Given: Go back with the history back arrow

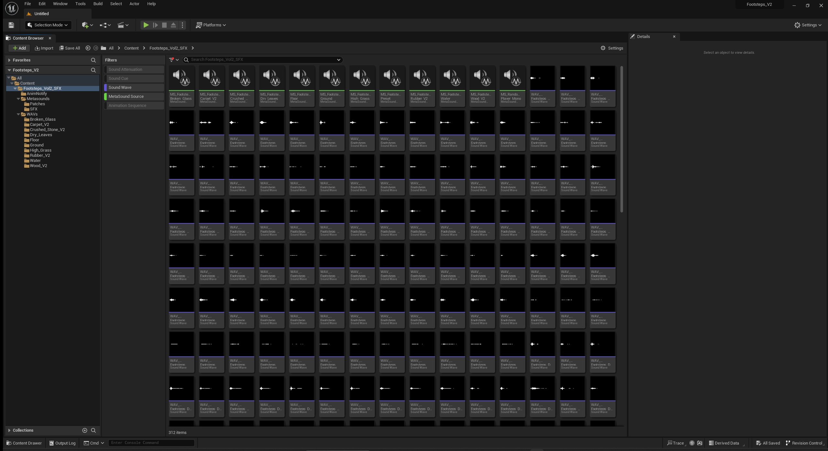Looking at the screenshot, I should (x=88, y=48).
